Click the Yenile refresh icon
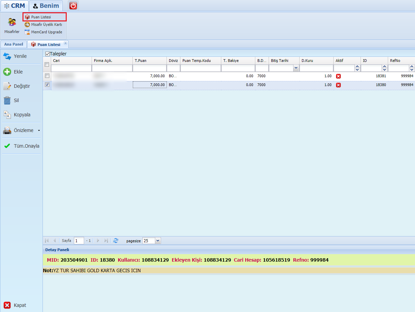 point(7,56)
